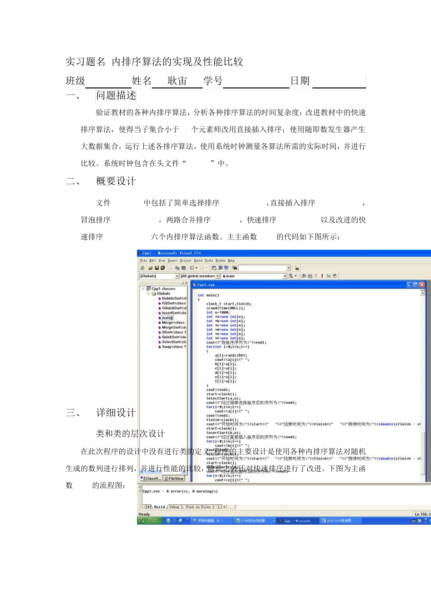The image size is (431, 610).
Task: Click the Build icon on Build minibar
Action: pos(310,276)
